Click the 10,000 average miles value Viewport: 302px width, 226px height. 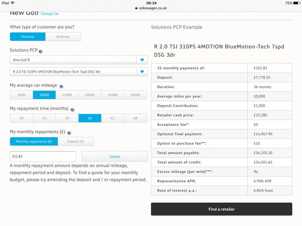tap(259, 96)
